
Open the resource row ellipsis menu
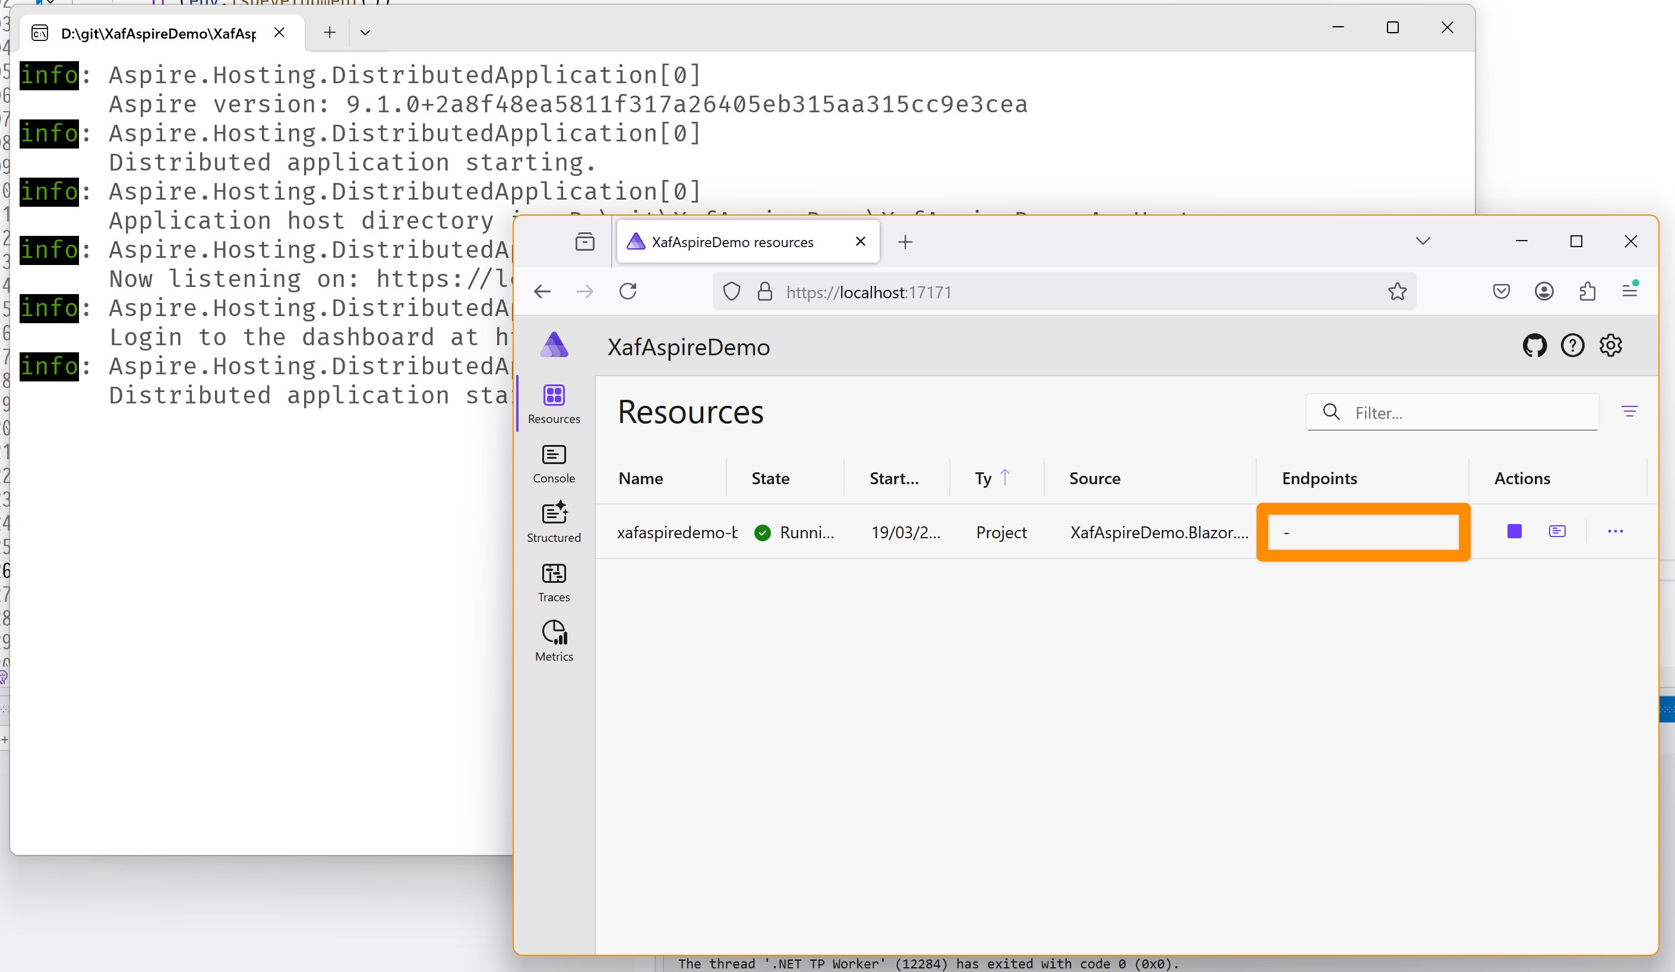(x=1615, y=531)
